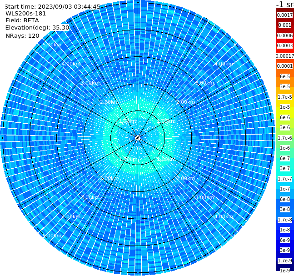Click the 3e-8 colorbar label
294x276 pixels.
click(285, 209)
